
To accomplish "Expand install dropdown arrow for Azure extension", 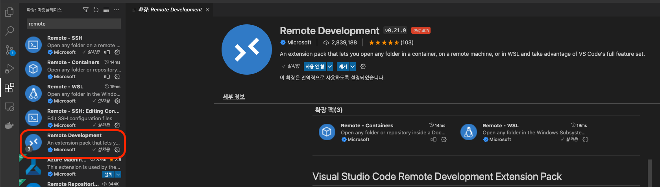I will 118,174.
